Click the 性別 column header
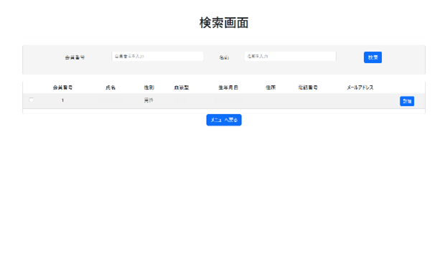 point(149,88)
